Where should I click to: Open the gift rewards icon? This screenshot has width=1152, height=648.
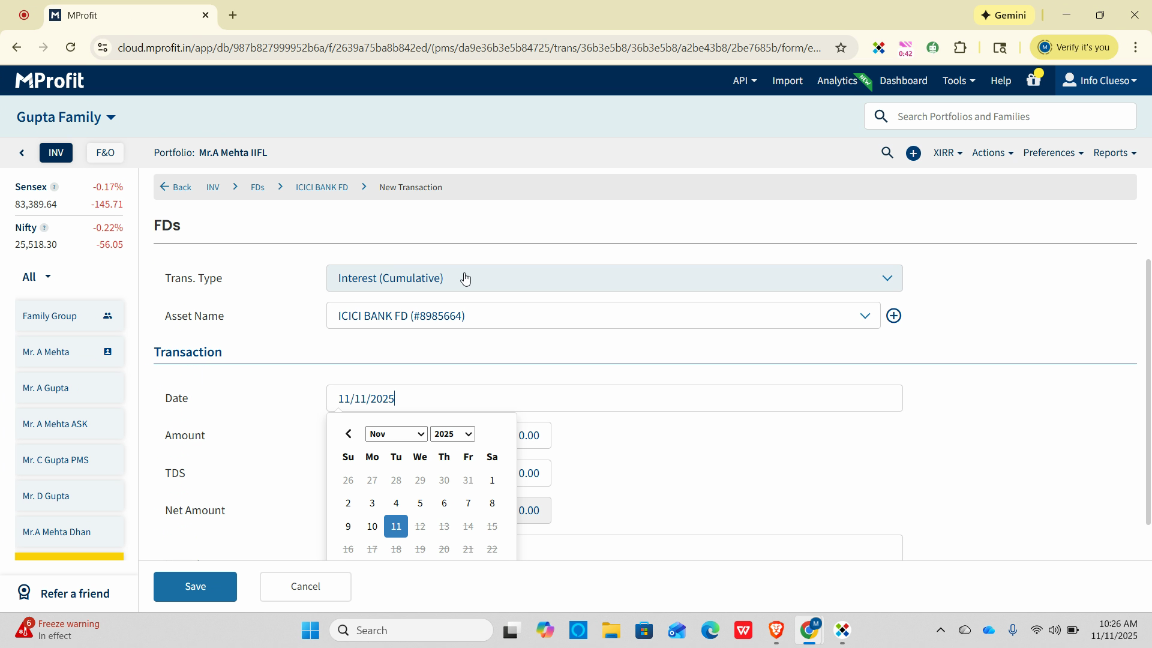tap(1033, 80)
